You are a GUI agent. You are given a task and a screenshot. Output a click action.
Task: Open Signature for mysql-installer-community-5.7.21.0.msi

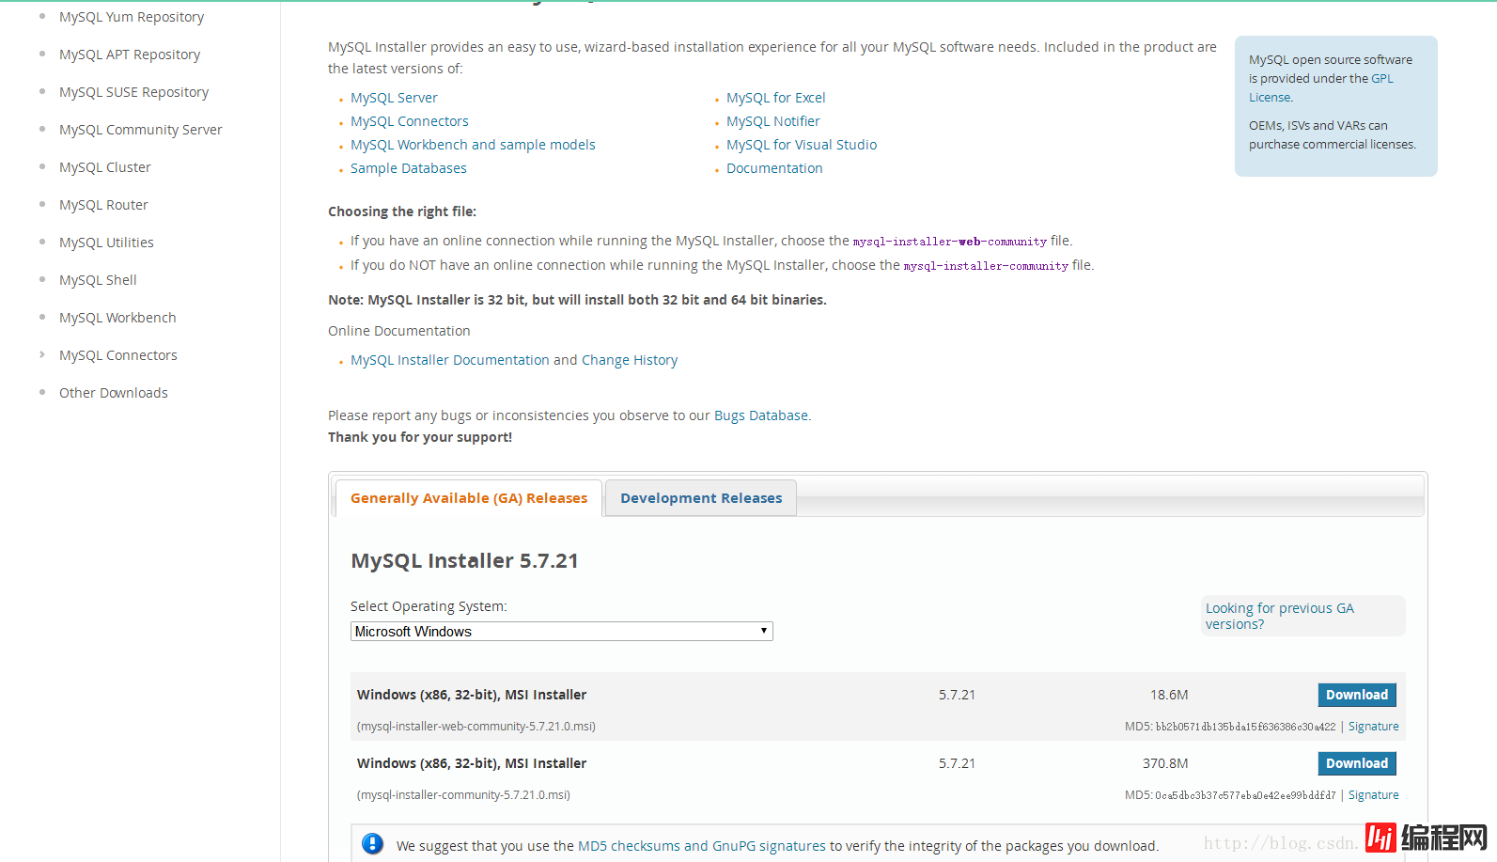click(x=1374, y=795)
